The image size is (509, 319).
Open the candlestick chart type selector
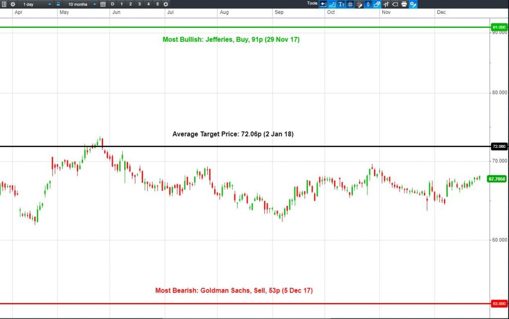pos(368,4)
